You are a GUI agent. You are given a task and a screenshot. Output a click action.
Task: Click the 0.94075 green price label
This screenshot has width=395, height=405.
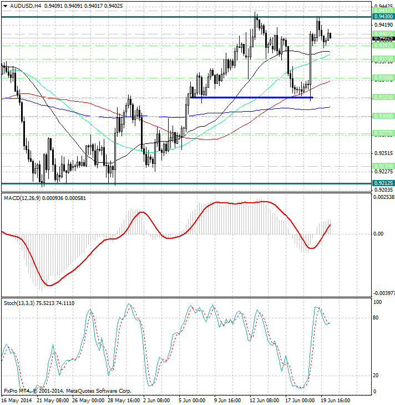383,34
